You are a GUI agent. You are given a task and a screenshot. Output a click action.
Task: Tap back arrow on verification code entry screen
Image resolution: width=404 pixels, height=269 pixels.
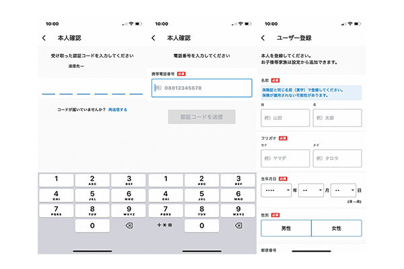pyautogui.click(x=44, y=38)
